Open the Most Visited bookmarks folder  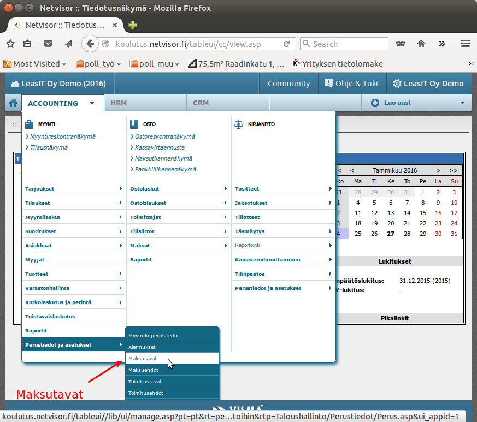pyautogui.click(x=35, y=64)
